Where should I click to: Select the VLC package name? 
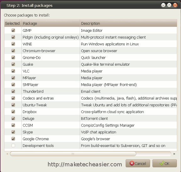pyautogui.click(x=26, y=71)
